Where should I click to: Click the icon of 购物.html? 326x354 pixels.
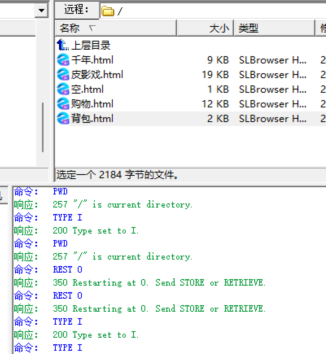(63, 104)
